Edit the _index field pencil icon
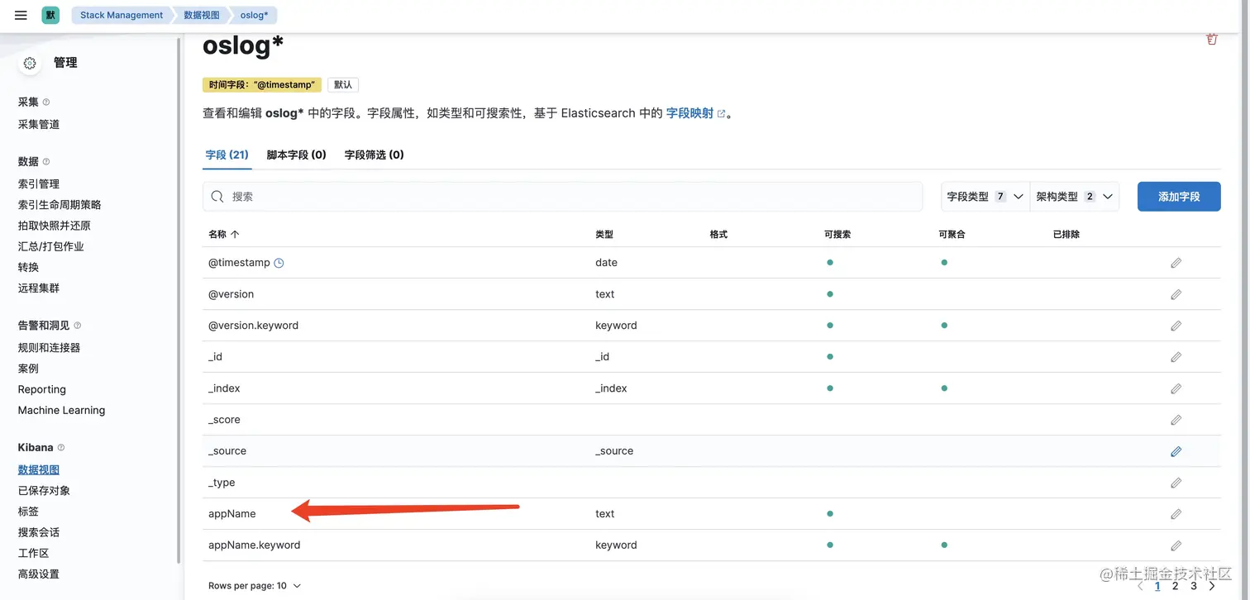Image resolution: width=1250 pixels, height=600 pixels. pyautogui.click(x=1176, y=388)
